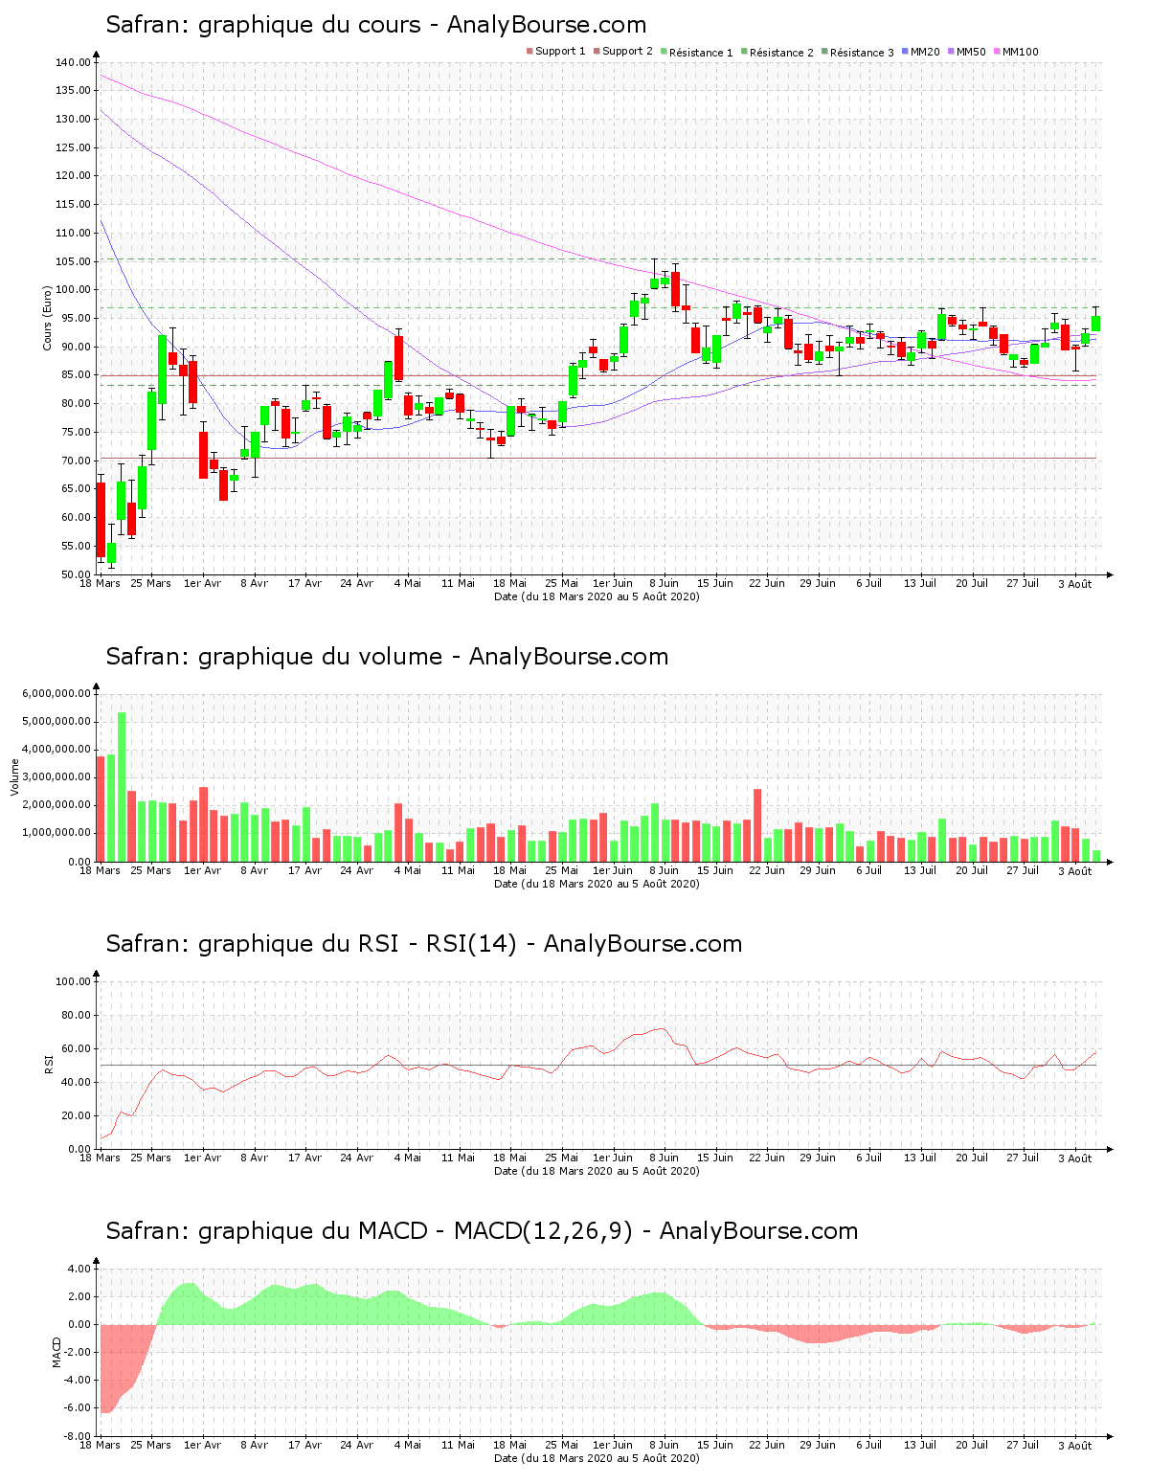1149x1484 pixels.
Task: Click the '1er Avr' date under RSI chart
Action: click(x=202, y=1158)
